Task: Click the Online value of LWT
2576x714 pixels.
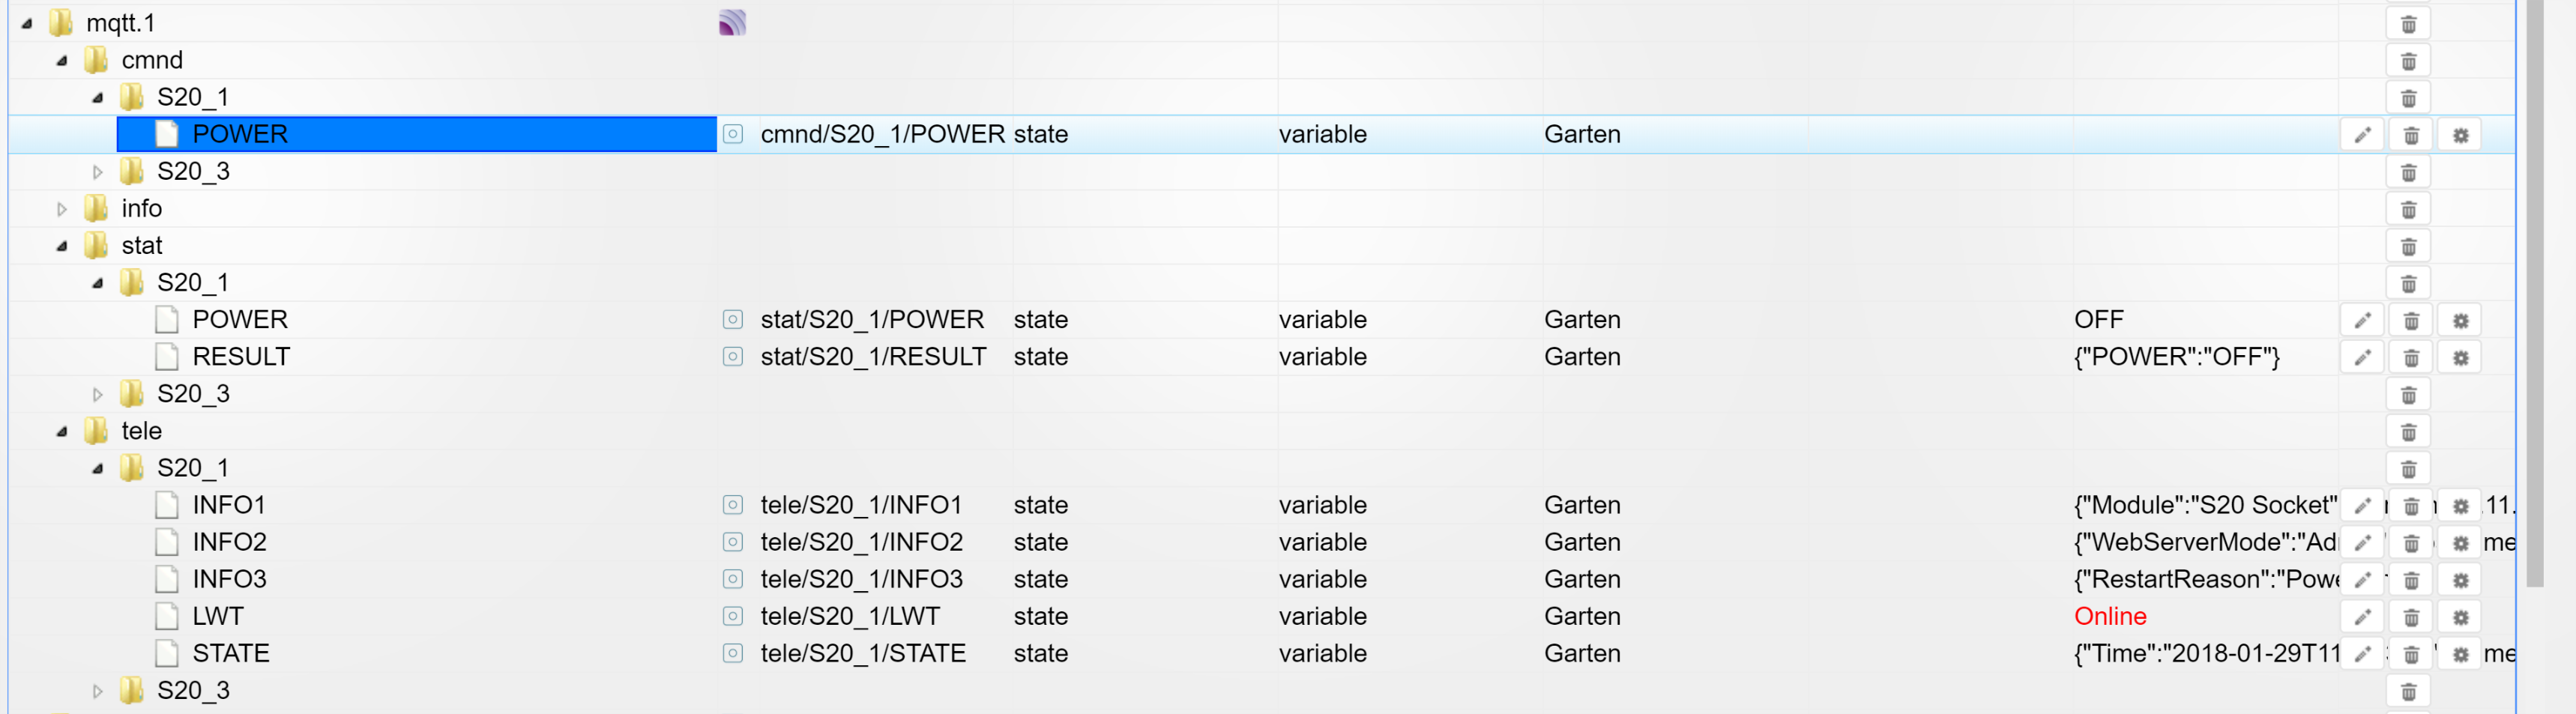Action: coord(2110,616)
